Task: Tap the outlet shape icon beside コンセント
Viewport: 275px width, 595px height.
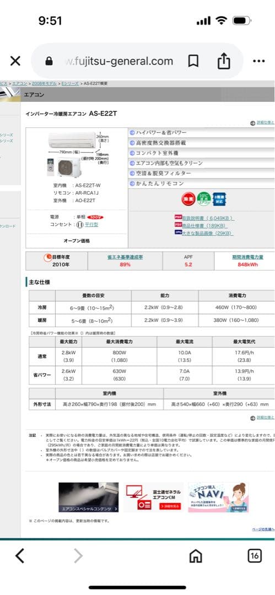Action: (79, 225)
